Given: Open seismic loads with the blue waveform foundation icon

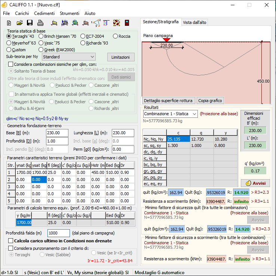Looking at the screenshot, I should click(65, 23).
